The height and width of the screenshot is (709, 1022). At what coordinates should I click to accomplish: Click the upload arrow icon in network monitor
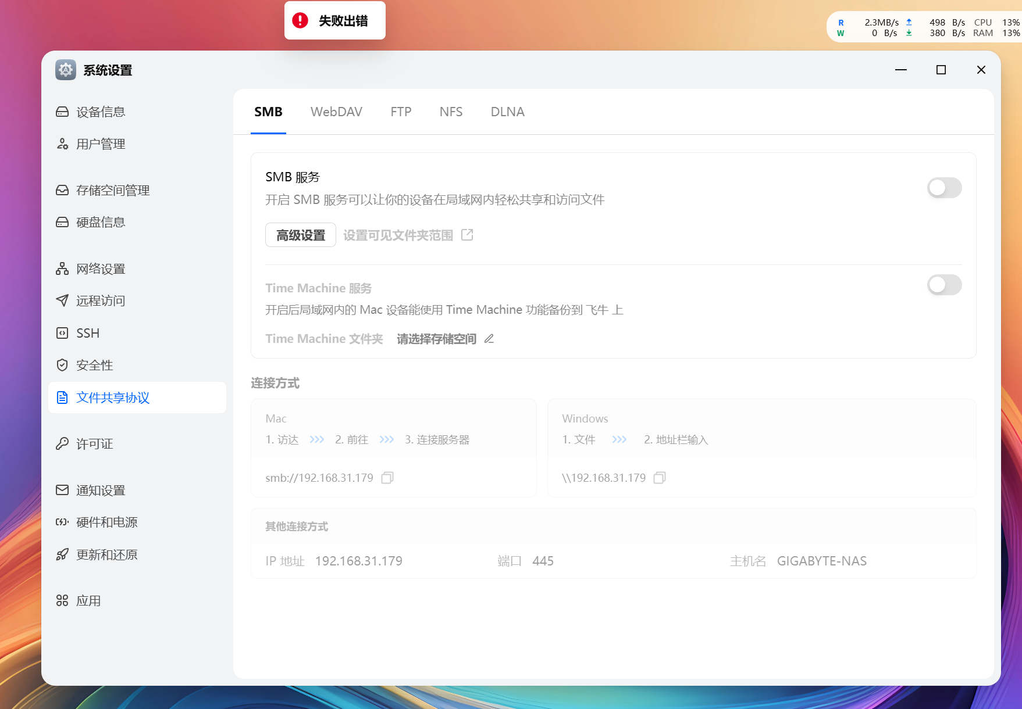(x=909, y=22)
